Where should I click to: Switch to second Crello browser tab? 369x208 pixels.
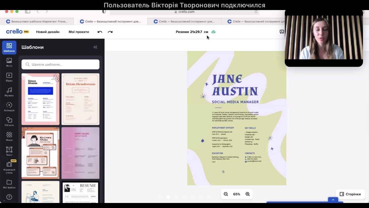pyautogui.click(x=111, y=22)
